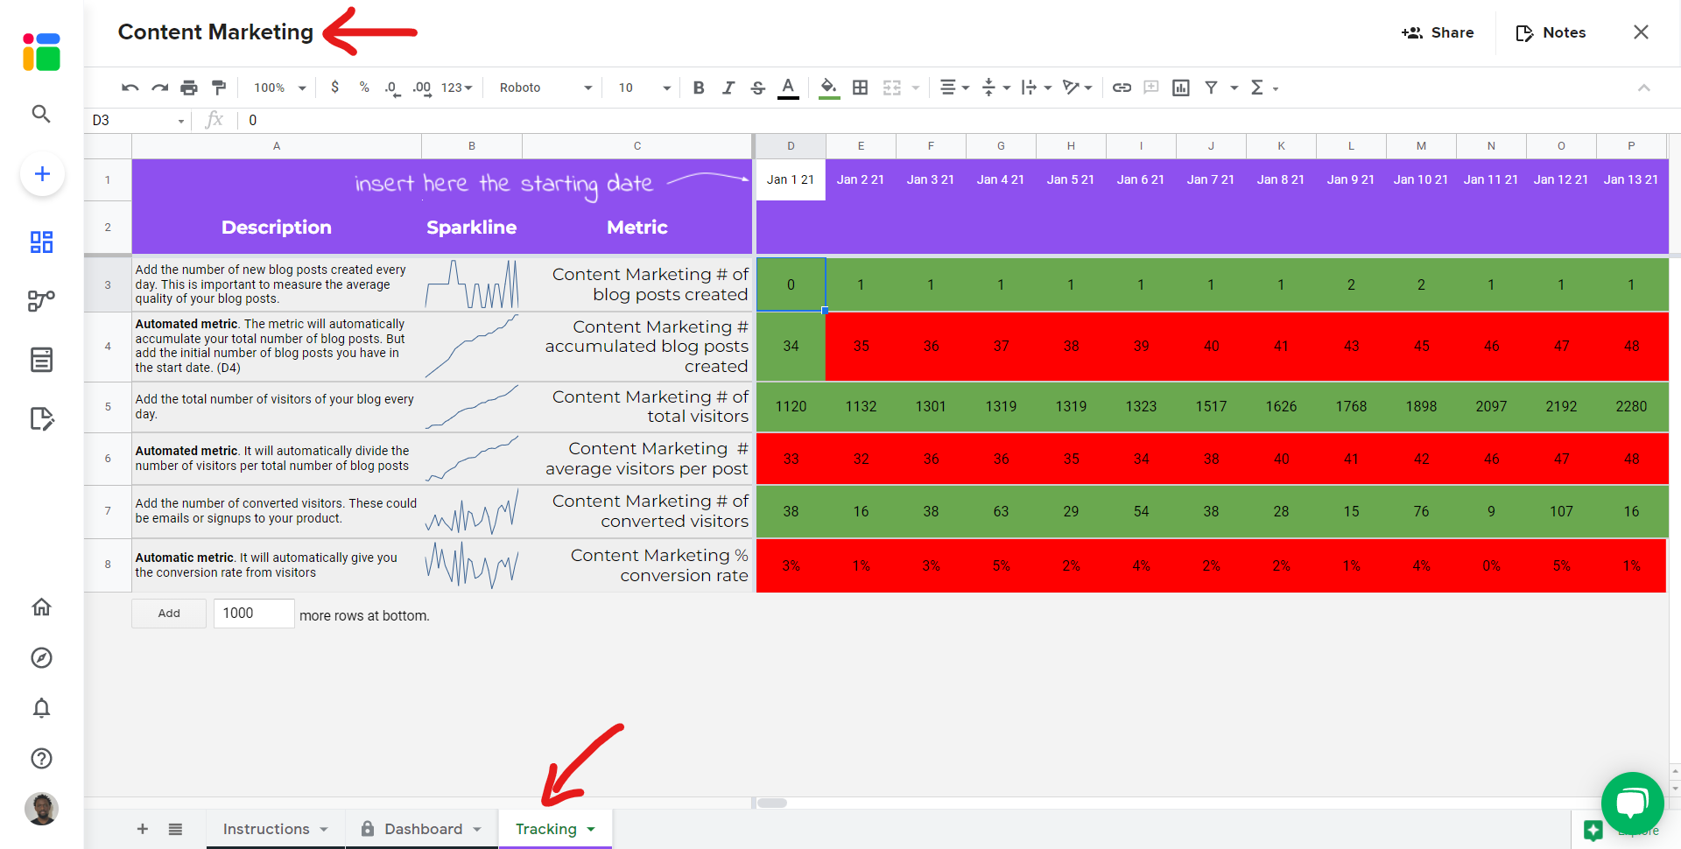This screenshot has height=849, width=1681.
Task: Open the dashboard grid icon in sidebar
Action: tap(41, 242)
